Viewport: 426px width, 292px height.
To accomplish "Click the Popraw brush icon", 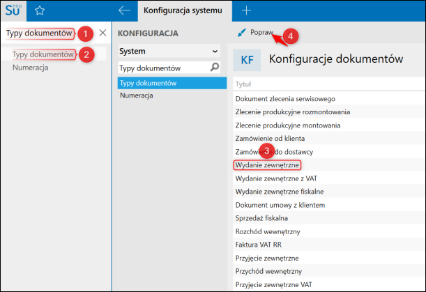I will [241, 33].
